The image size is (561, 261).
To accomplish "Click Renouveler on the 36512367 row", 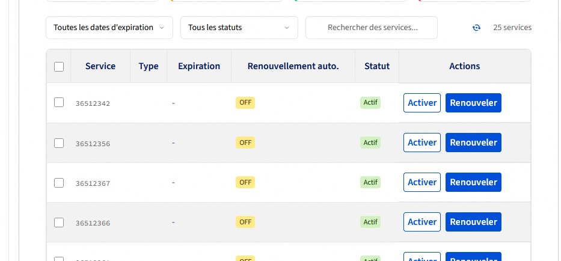I will (473, 182).
